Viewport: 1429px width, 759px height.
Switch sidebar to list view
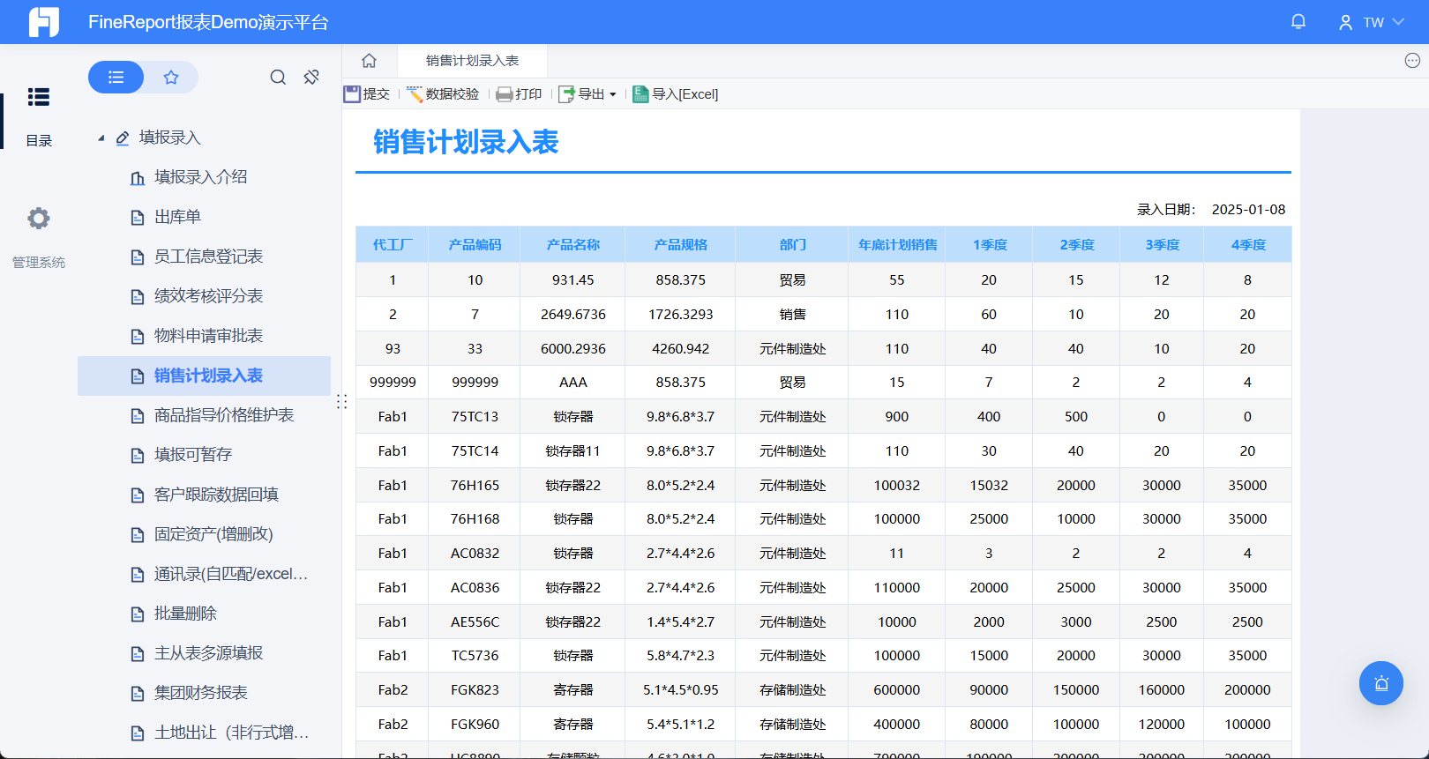116,78
